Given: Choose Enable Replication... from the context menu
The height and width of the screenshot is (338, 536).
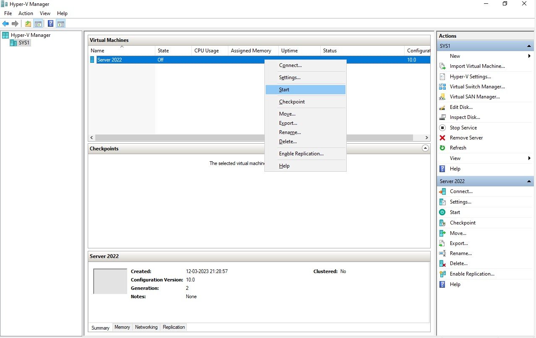Looking at the screenshot, I should click(306, 154).
